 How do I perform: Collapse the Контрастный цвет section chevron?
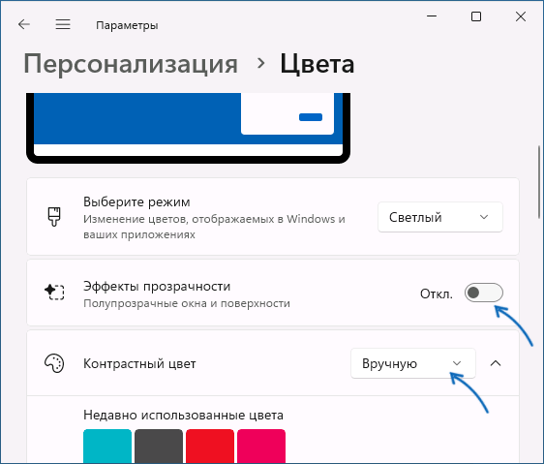point(496,363)
